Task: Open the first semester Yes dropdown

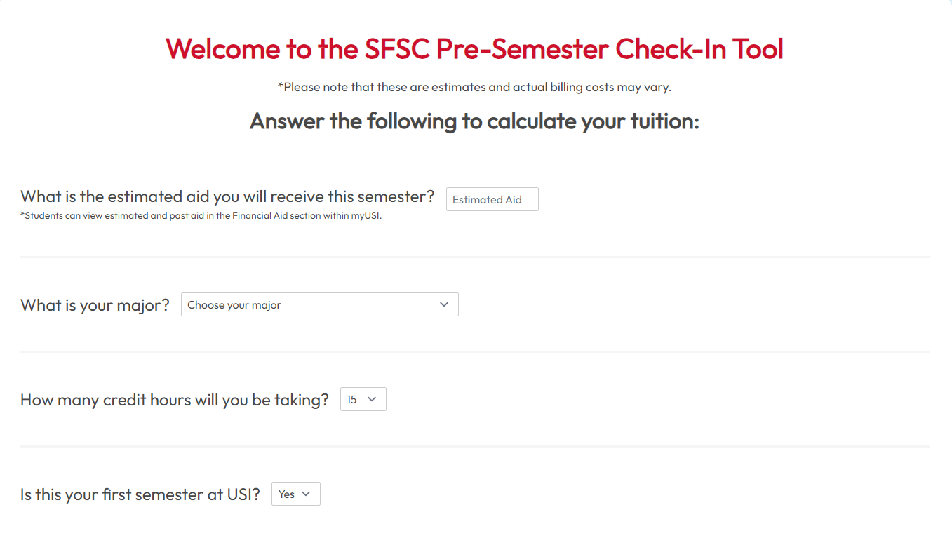Action: click(295, 494)
